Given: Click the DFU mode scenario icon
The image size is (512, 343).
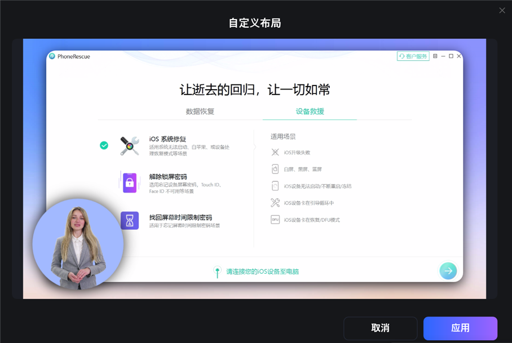Looking at the screenshot, I should point(275,220).
